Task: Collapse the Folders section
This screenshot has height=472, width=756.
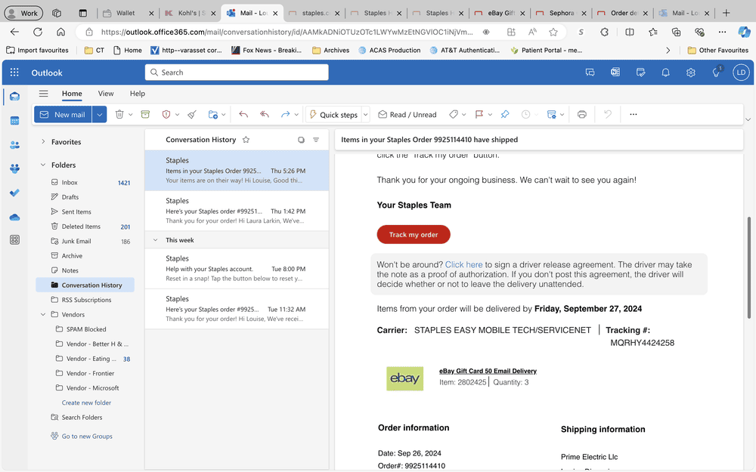Action: tap(43, 165)
